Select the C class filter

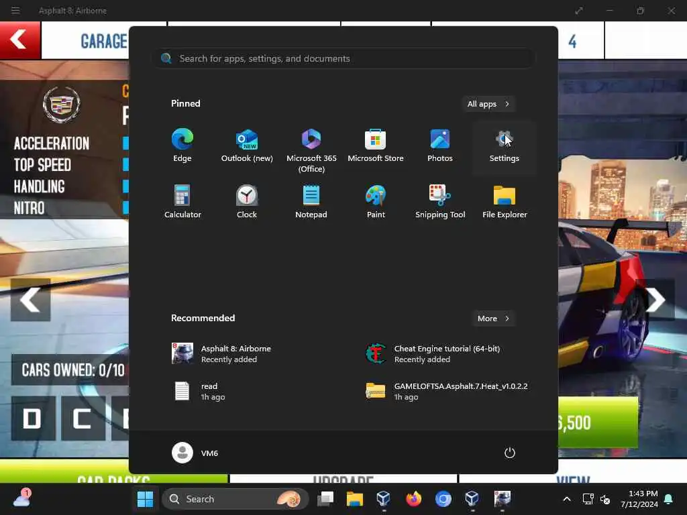83,418
